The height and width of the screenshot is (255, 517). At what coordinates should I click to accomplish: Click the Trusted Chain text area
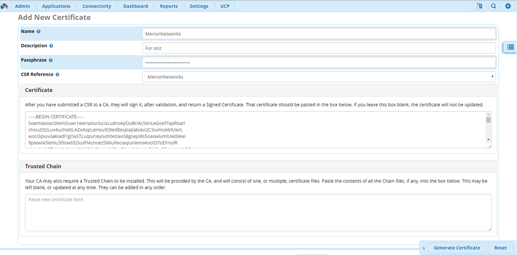tap(258, 213)
